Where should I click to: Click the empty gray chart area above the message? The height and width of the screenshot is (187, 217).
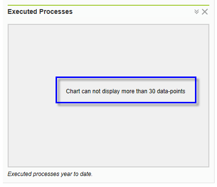(x=108, y=50)
